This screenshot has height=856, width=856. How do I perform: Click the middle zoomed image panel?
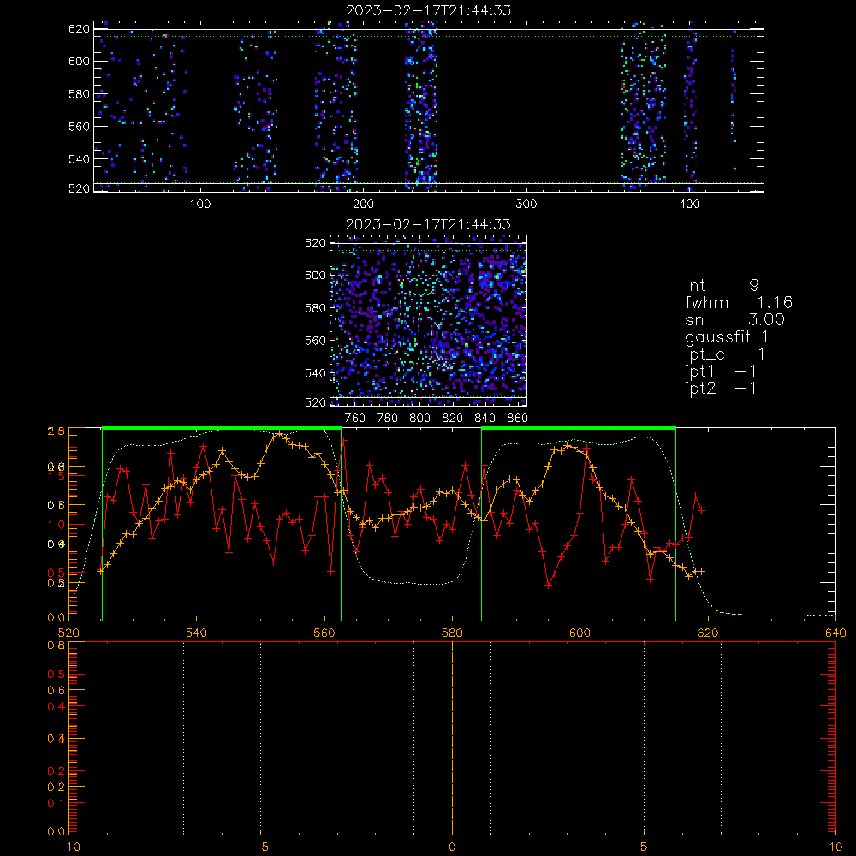(429, 320)
